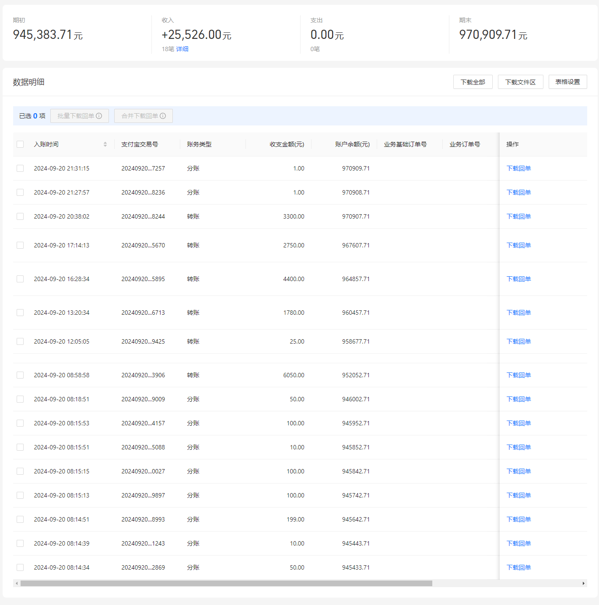
Task: Download receipt for transaction 20240920...0027
Action: point(518,471)
